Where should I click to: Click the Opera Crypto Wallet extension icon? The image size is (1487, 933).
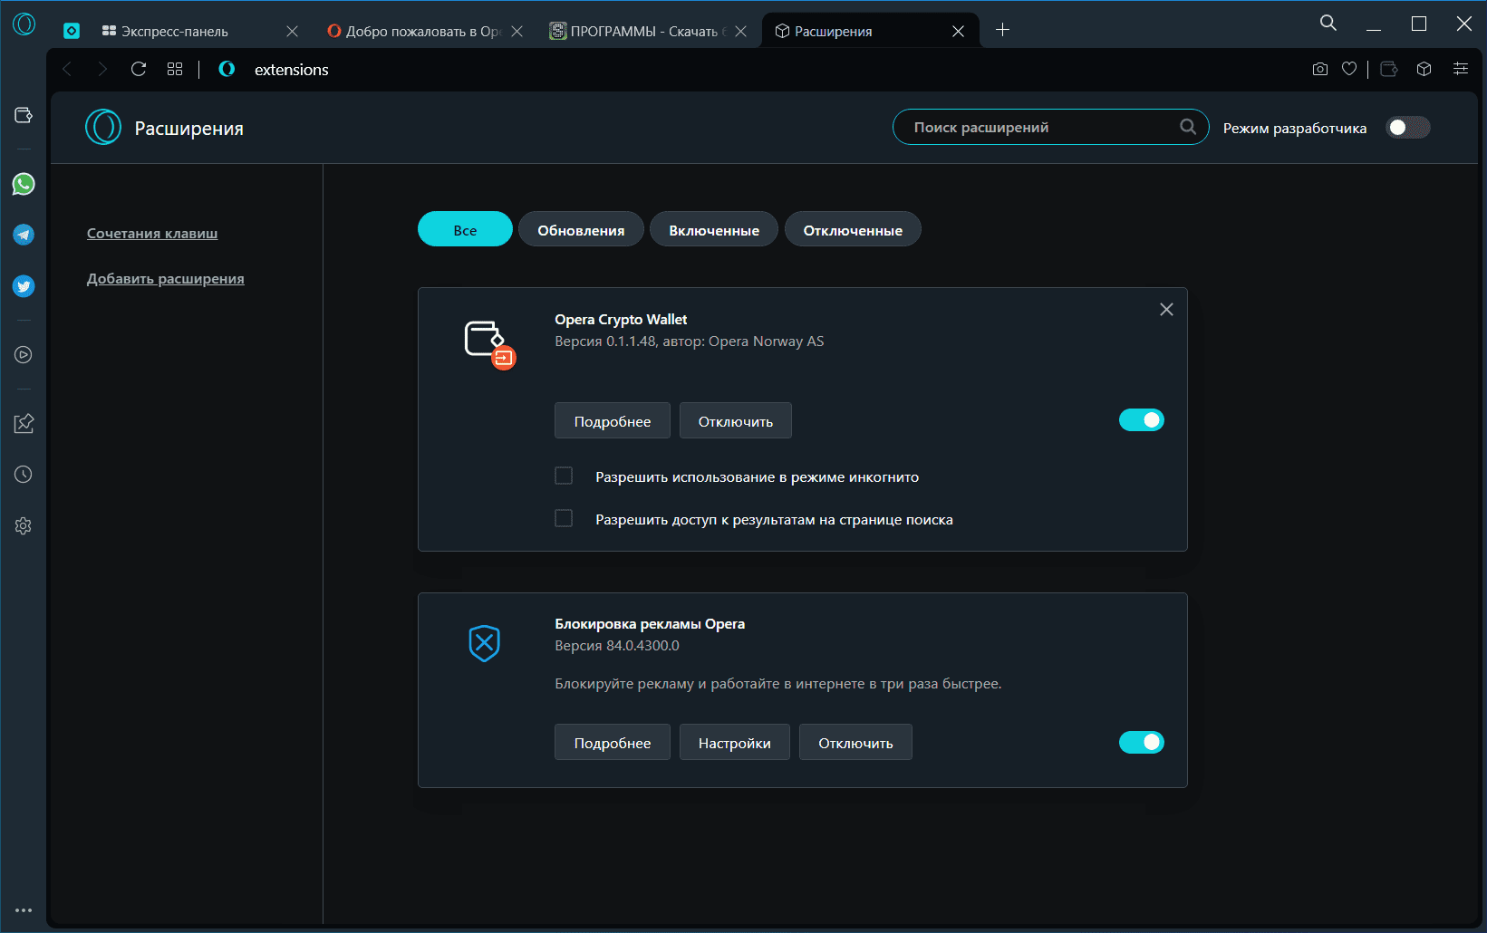[488, 343]
